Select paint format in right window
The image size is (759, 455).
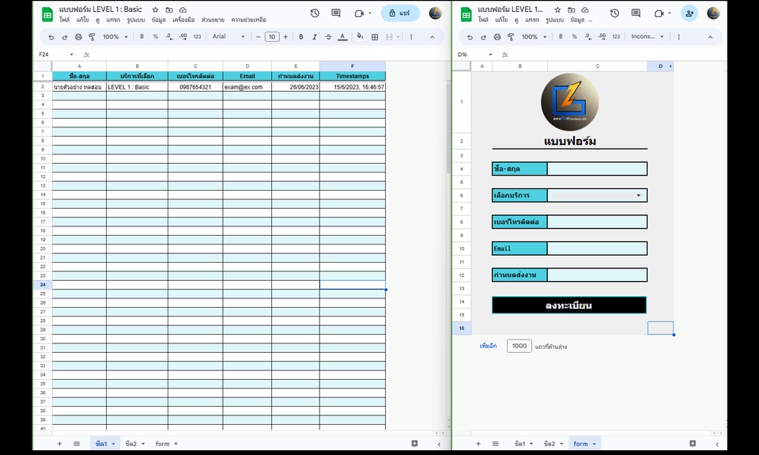click(511, 37)
